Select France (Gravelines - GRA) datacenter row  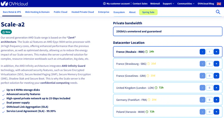168,76
